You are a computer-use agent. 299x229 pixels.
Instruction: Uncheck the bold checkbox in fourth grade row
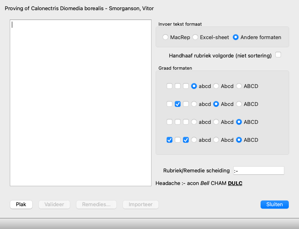tap(170, 140)
